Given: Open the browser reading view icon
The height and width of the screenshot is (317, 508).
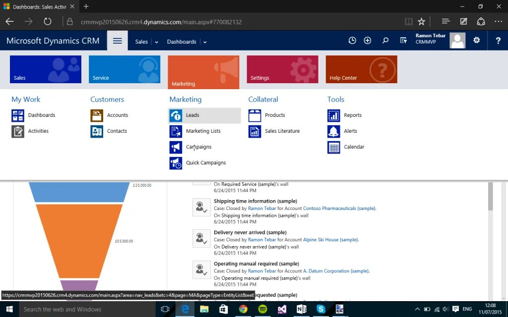Looking at the screenshot, I should 409,22.
